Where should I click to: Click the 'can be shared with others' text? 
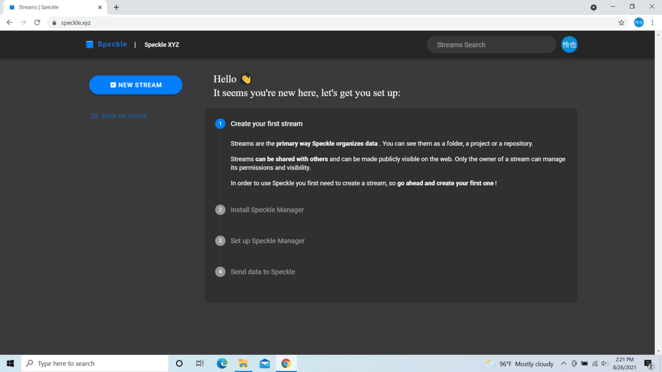(292, 159)
